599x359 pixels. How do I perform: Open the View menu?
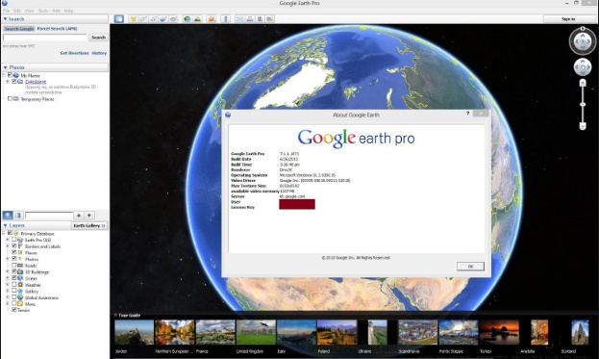(30, 11)
